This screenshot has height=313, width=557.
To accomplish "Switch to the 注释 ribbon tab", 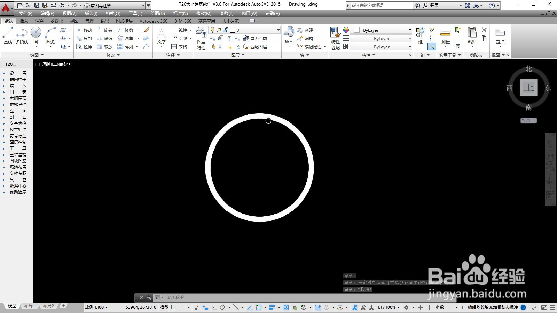I will [x=39, y=21].
